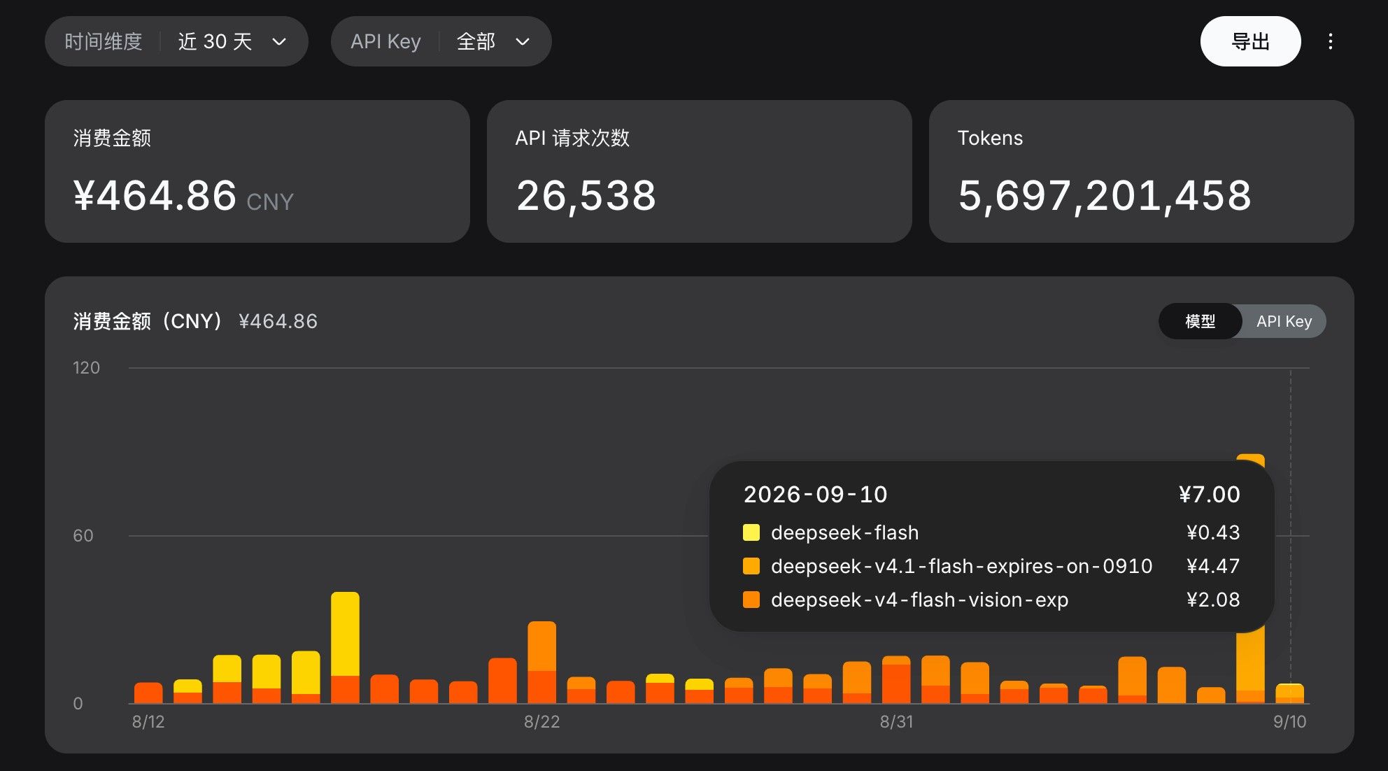Screen dimensions: 1388x771
Task: Click the 60 y-axis label
Action: (83, 535)
